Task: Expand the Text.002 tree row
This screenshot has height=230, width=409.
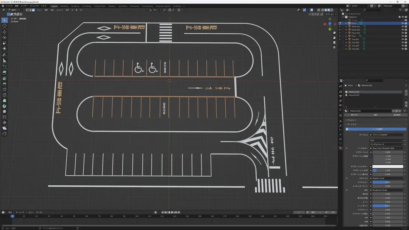Action: (x=347, y=42)
